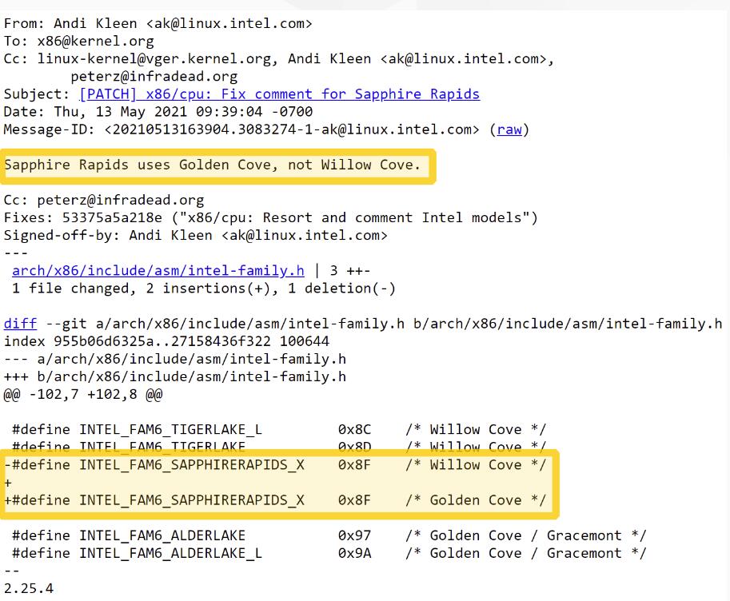
Task: Click removed SAPPHIRERAPIDS_X Willow Cove line
Action: tap(275, 464)
